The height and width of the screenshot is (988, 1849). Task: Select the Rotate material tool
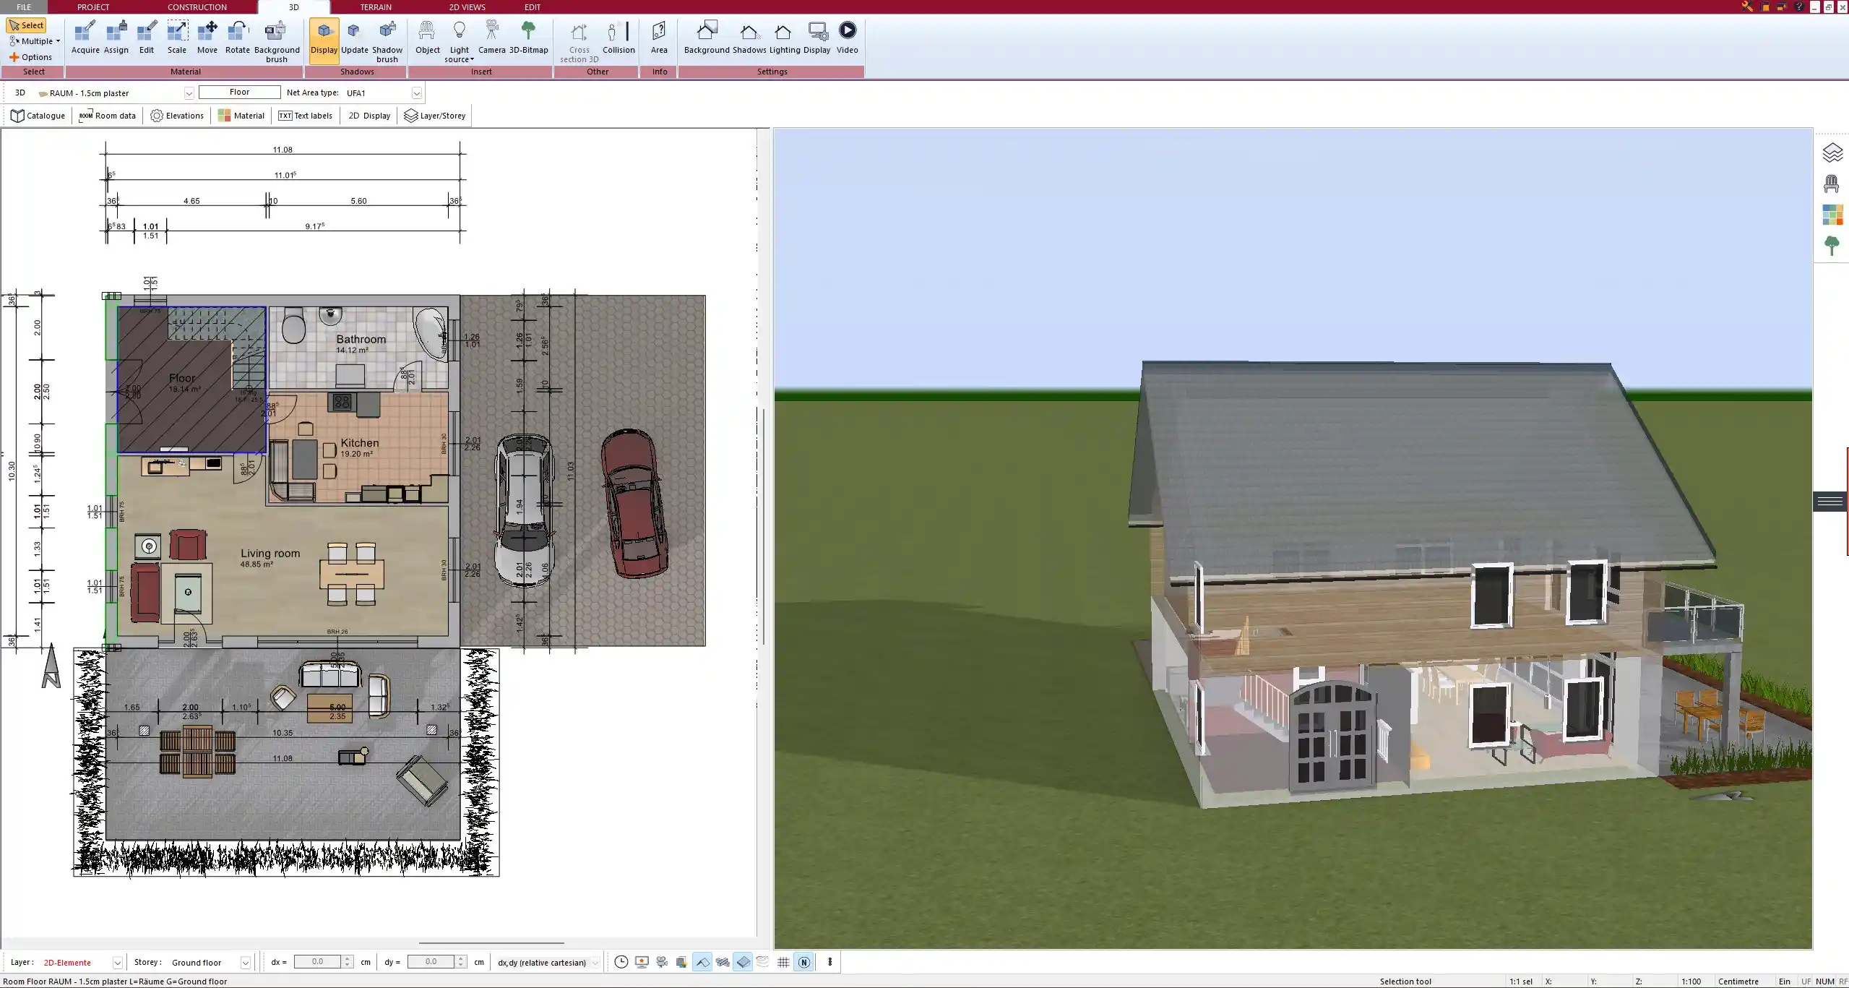coord(238,38)
